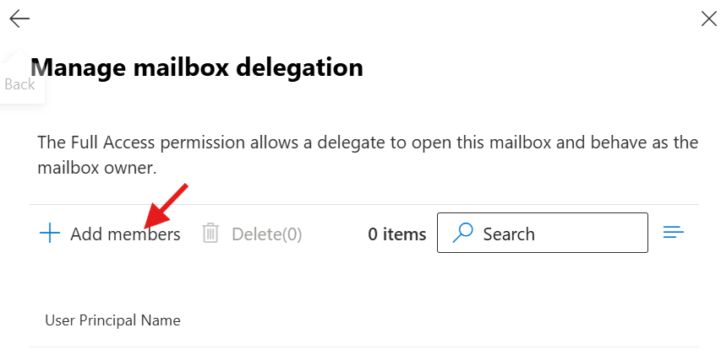Click the 0 items count text

[397, 234]
